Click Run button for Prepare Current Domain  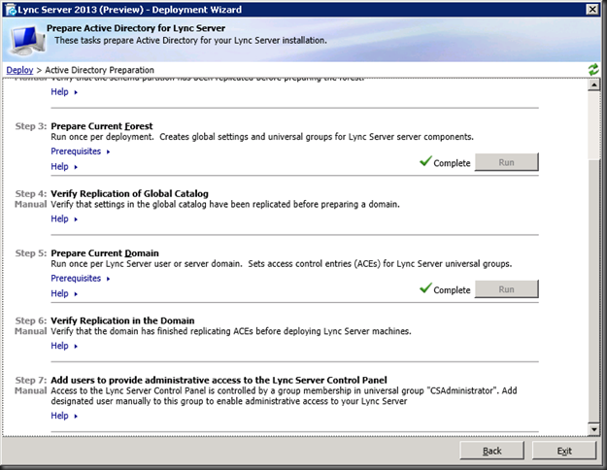506,289
